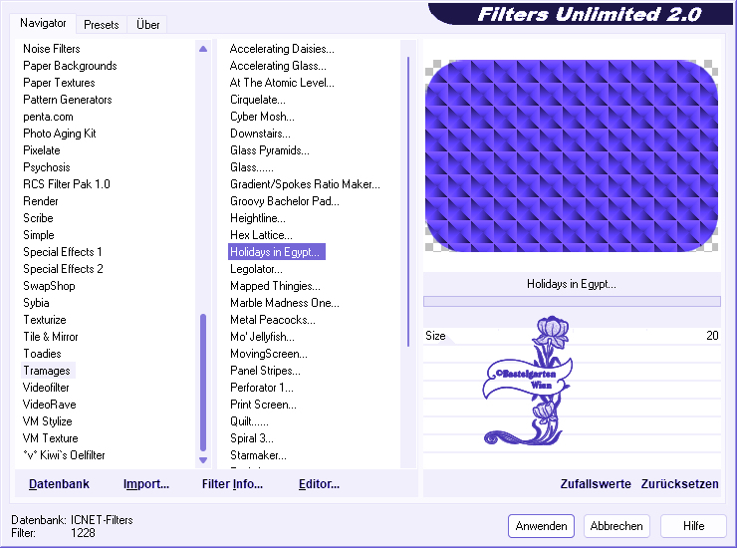Select SwapShop category
The height and width of the screenshot is (548, 737).
(49, 286)
